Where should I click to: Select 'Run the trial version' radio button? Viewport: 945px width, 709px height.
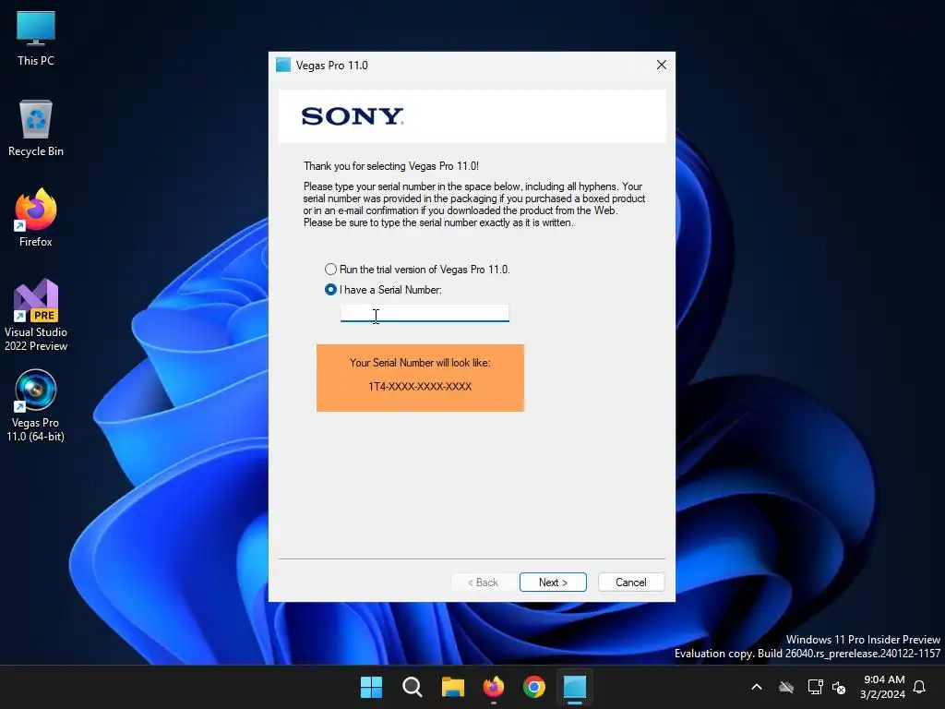(x=331, y=270)
